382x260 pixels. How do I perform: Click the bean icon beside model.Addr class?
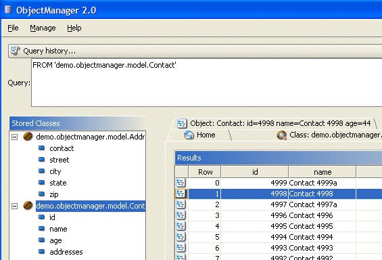[x=28, y=136]
